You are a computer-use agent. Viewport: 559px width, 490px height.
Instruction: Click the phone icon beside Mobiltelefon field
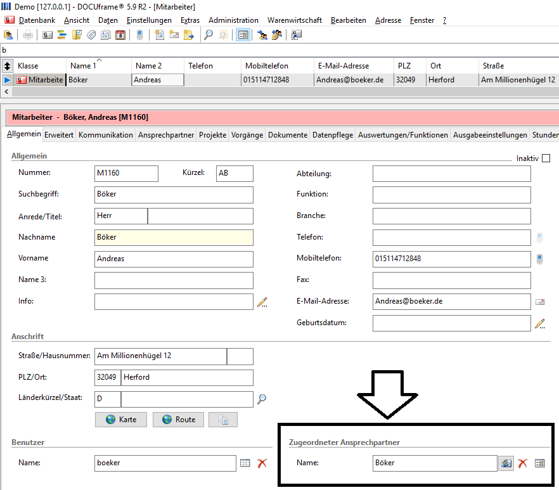tap(540, 259)
